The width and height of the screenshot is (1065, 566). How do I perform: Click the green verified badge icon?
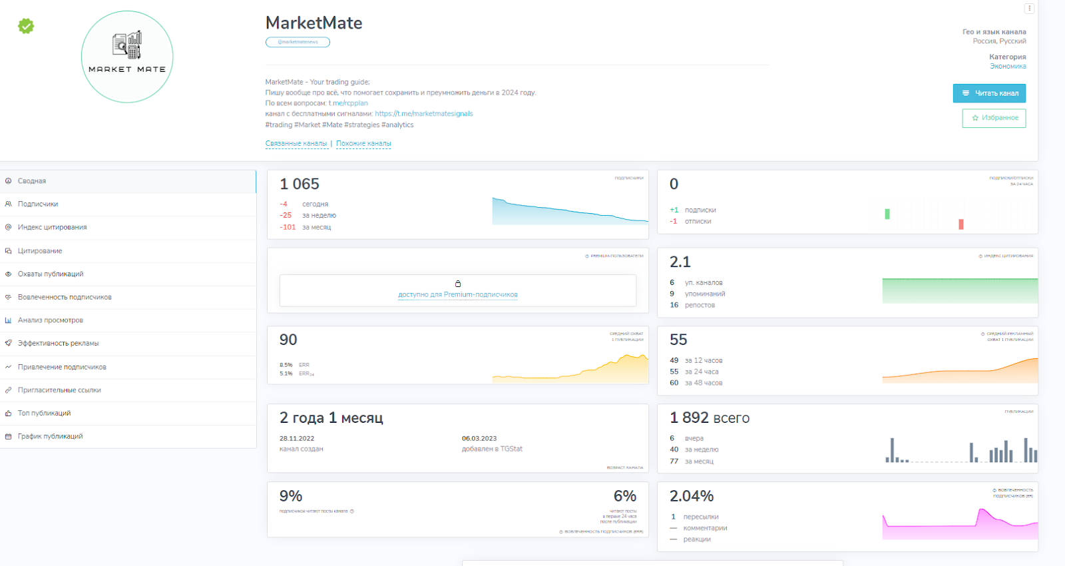tap(26, 26)
